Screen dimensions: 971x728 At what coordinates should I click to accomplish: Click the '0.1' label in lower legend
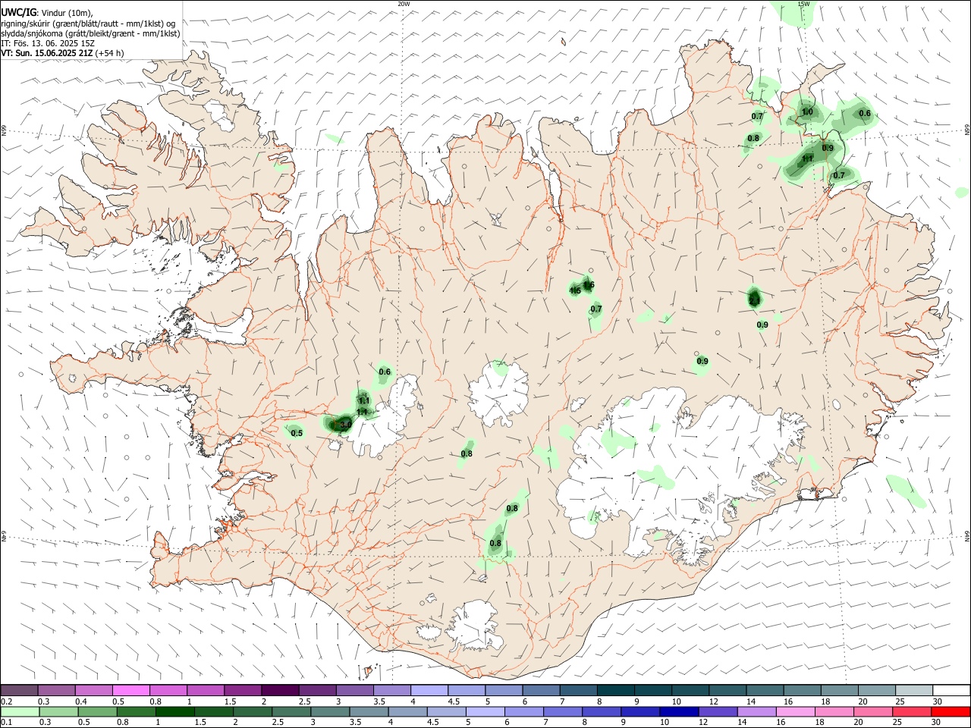7,723
